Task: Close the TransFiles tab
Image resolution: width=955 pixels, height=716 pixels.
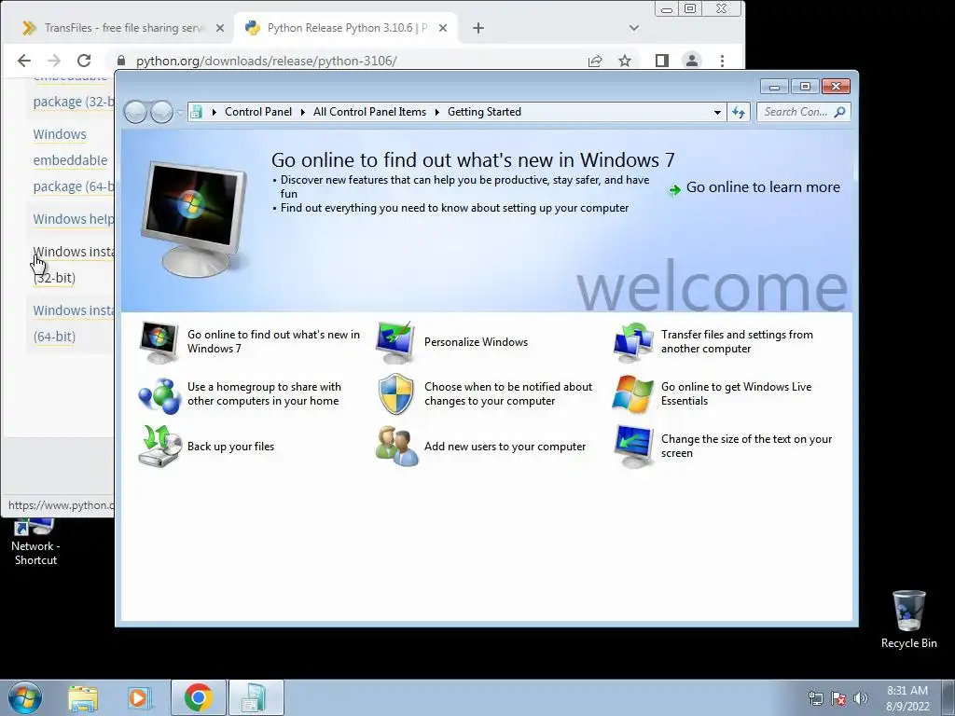Action: [x=220, y=28]
